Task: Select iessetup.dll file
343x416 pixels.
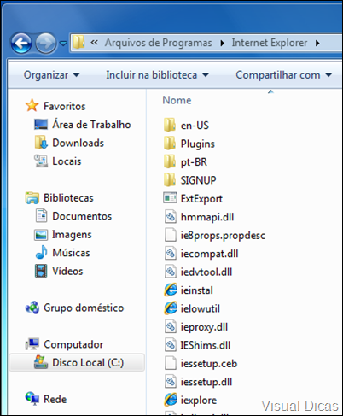Action: coord(206,382)
